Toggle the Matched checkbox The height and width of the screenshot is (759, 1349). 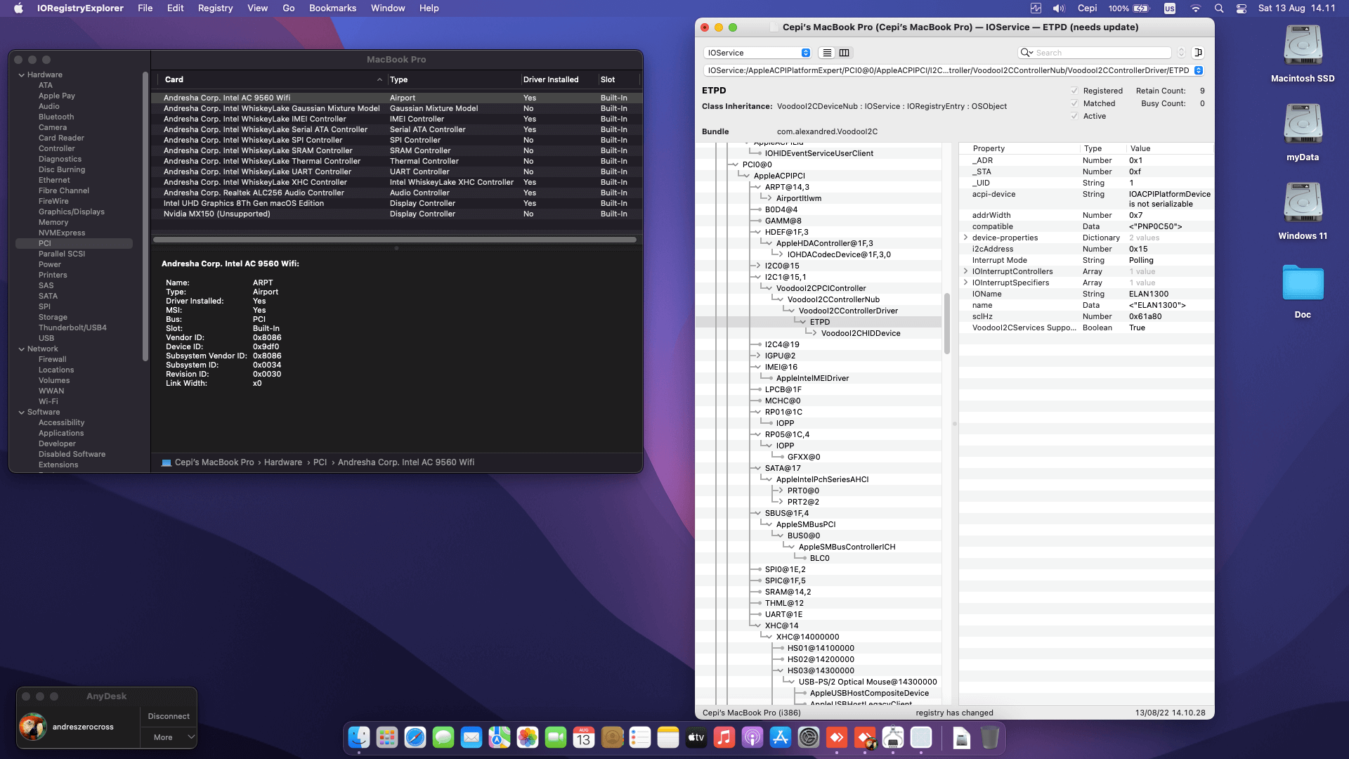pos(1074,103)
